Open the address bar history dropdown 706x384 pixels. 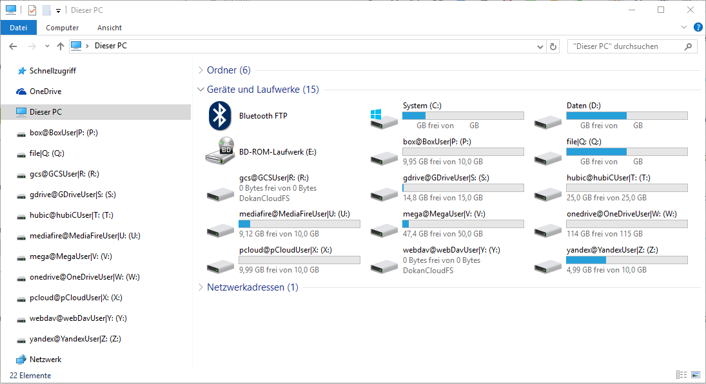pyautogui.click(x=540, y=47)
